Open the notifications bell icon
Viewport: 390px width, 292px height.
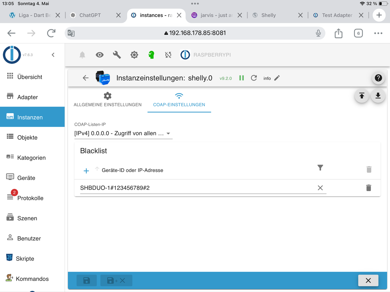(x=82, y=55)
